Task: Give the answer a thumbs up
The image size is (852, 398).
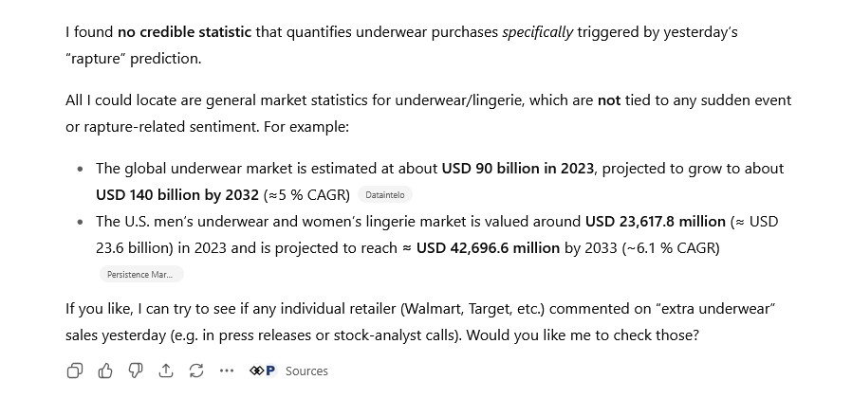Action: pos(105,371)
